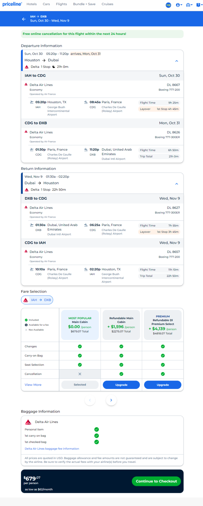The image size is (203, 506).
Task: Click View More fare details link
Action: (33, 385)
